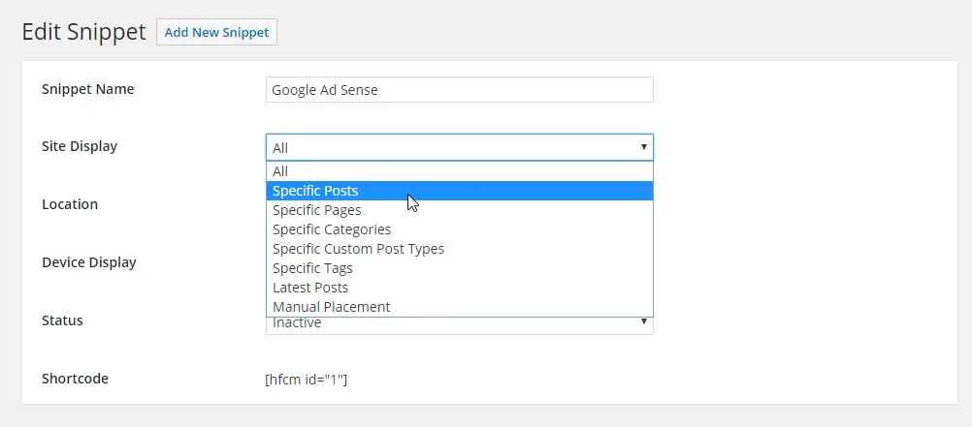Viewport: 972px width, 427px height.
Task: Pick Specific Categories from the list
Action: point(460,229)
